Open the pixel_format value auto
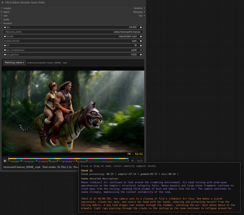This screenshot has width=244, height=215. 134,41
